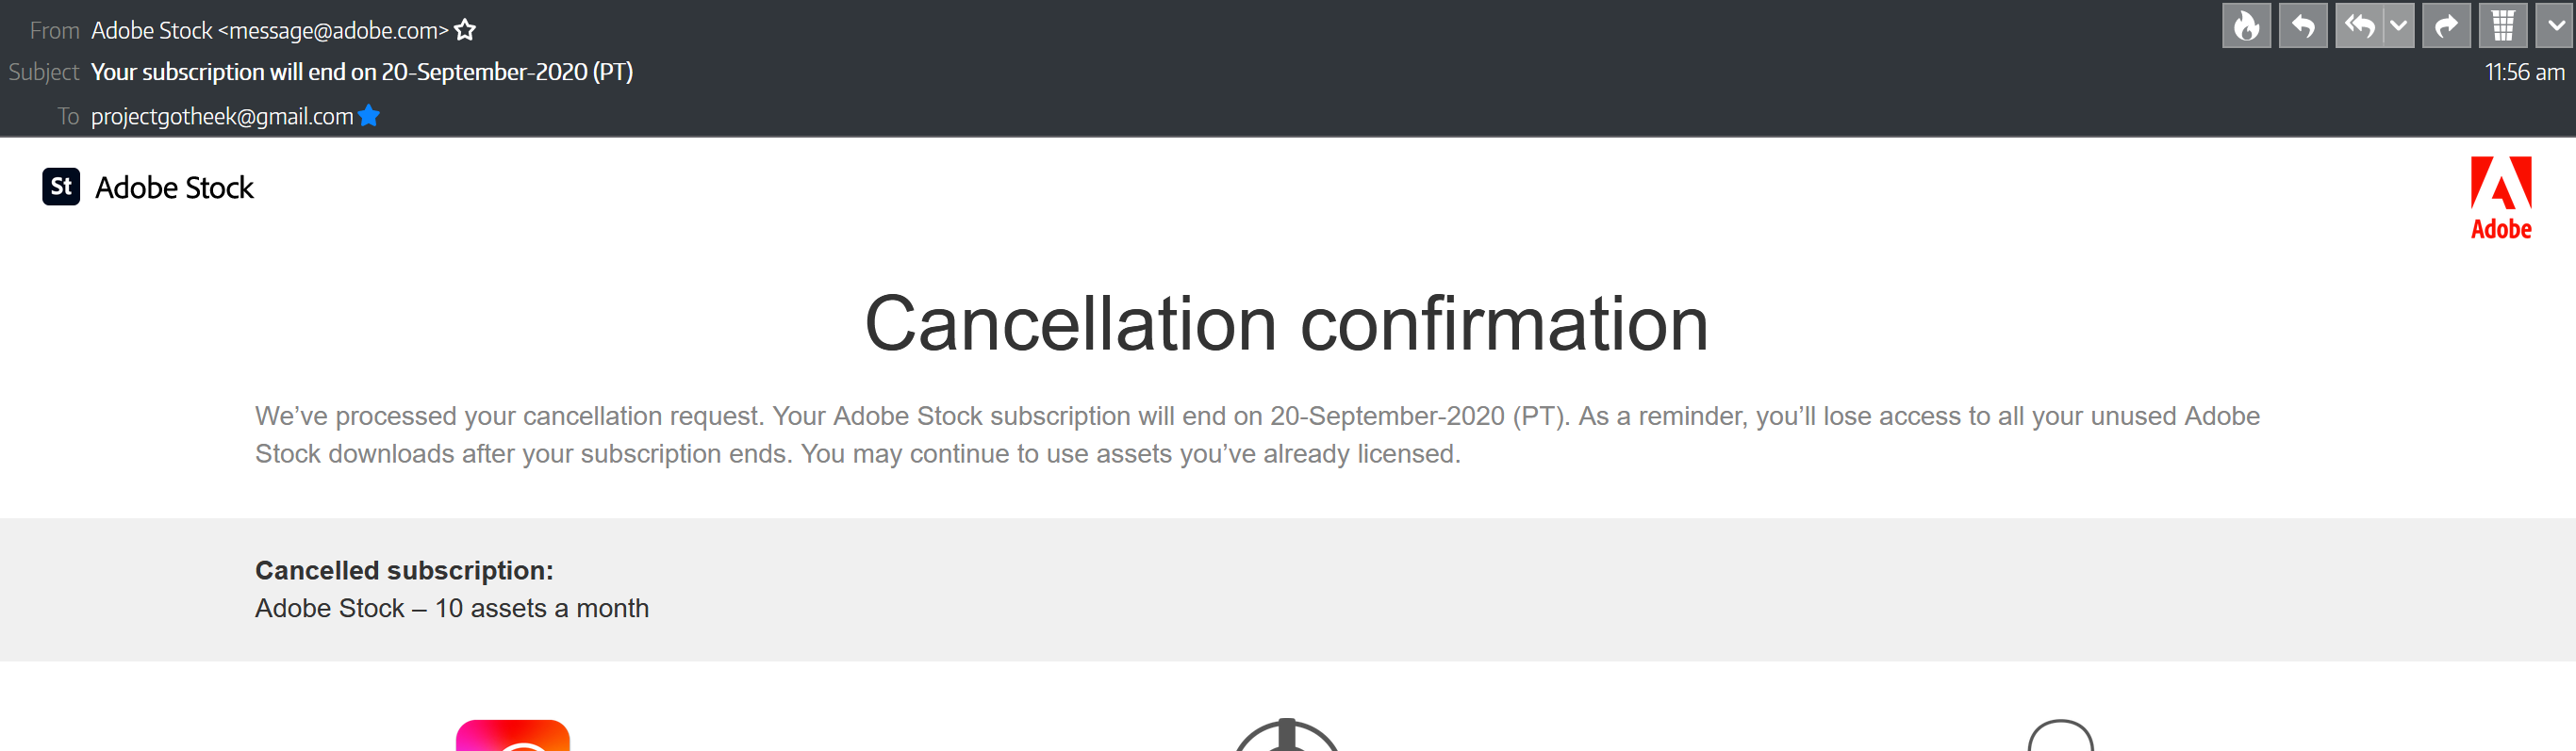The image size is (2576, 751).
Task: Click the Cancelled subscription label
Action: coord(404,570)
